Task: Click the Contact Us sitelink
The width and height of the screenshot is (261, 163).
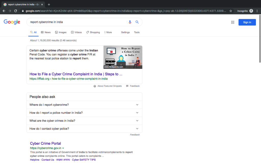Action: [48, 160]
